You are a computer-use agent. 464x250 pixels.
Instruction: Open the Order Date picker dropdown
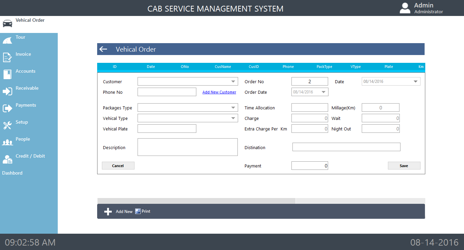(323, 92)
